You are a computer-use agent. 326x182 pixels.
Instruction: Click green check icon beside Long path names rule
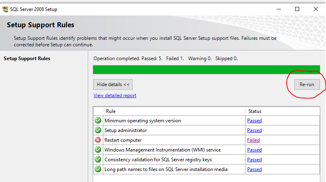[98, 169]
